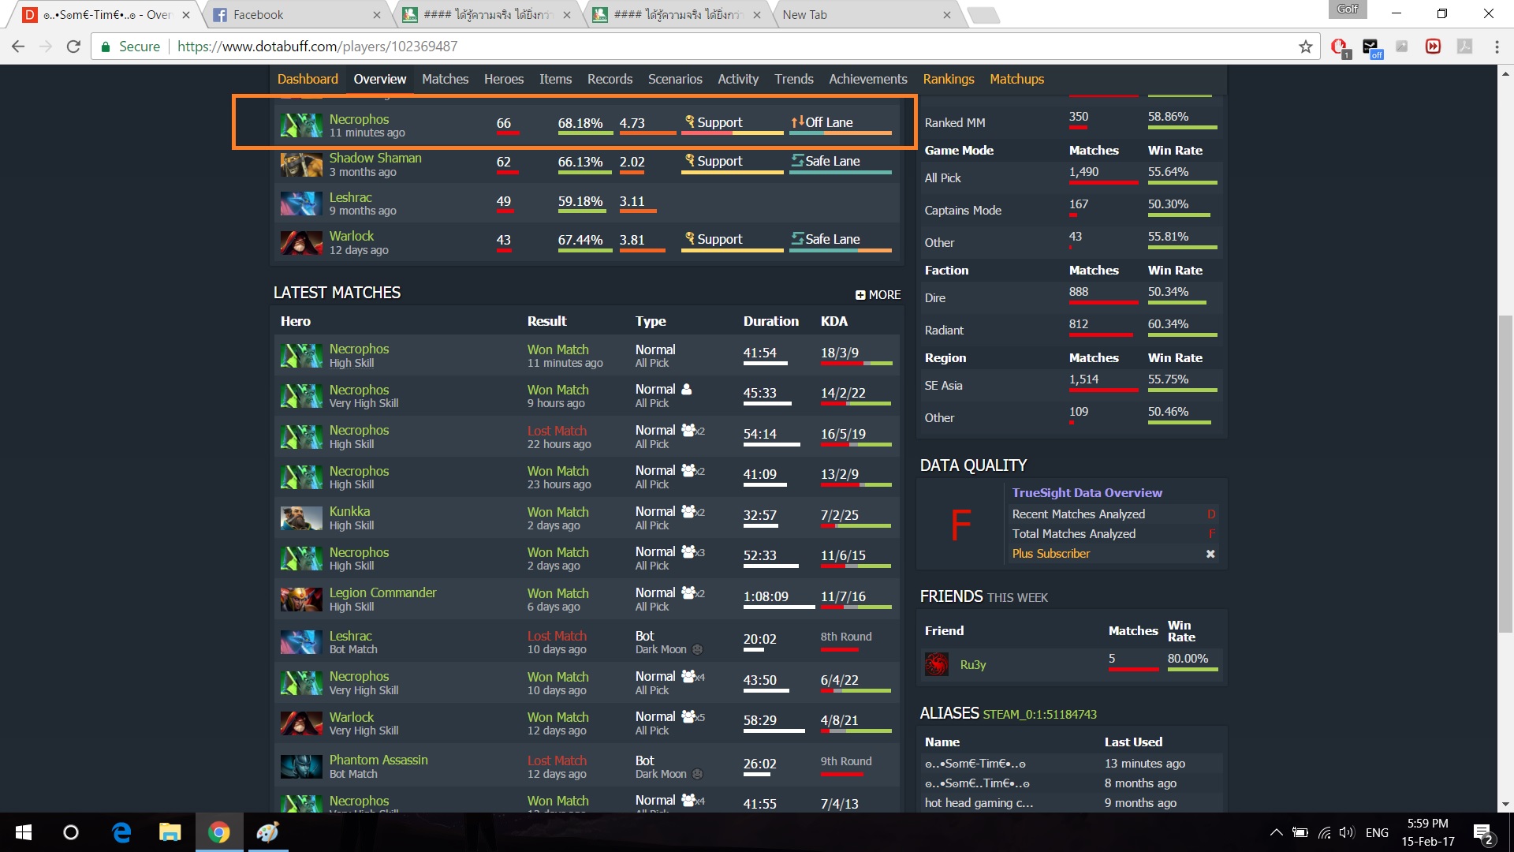Bookmark page with star icon

pos(1306,47)
